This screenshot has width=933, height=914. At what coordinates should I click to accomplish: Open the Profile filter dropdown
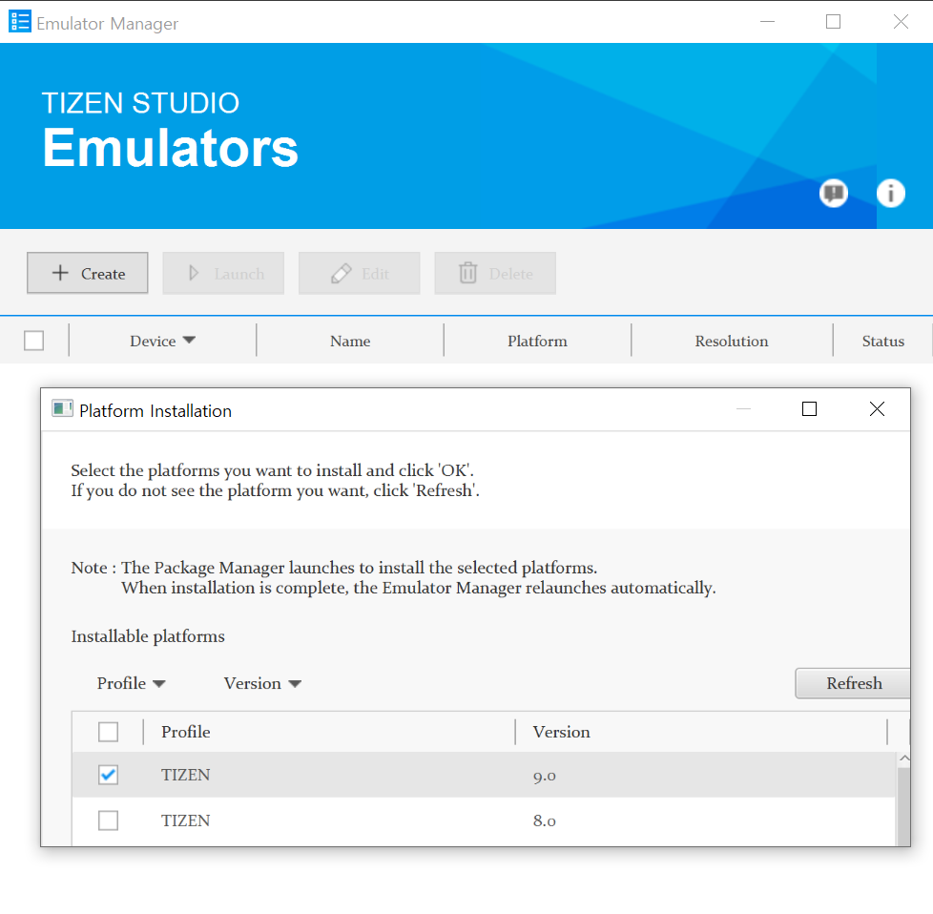(x=131, y=683)
